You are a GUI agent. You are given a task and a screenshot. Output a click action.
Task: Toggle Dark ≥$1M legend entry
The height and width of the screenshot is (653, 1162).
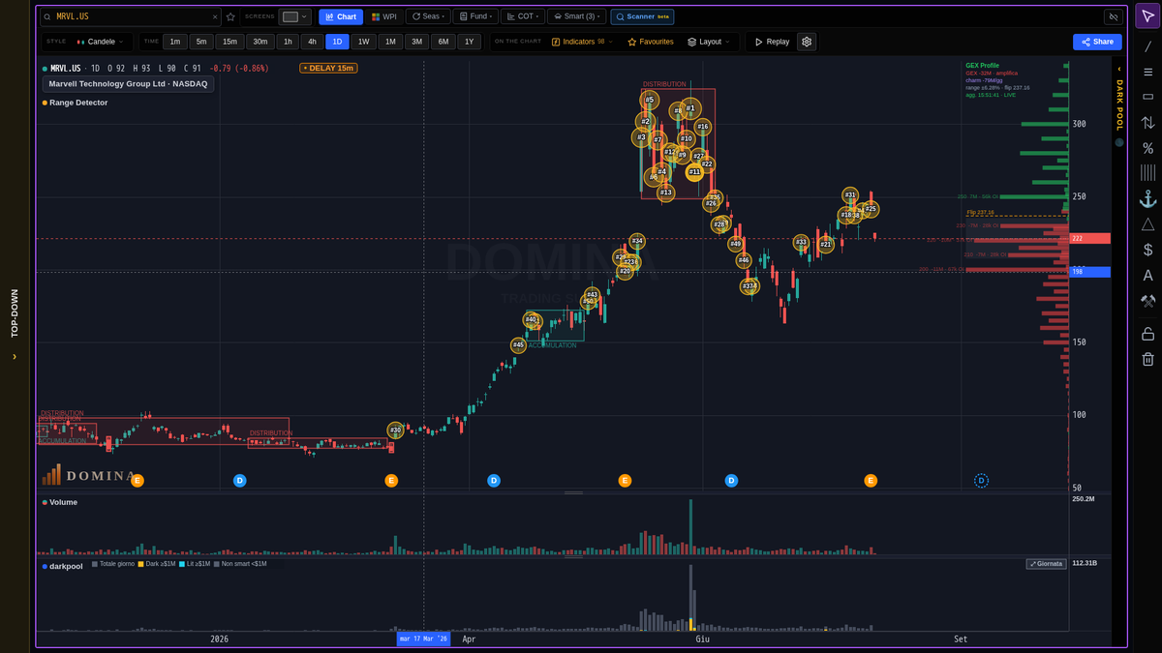[159, 563]
